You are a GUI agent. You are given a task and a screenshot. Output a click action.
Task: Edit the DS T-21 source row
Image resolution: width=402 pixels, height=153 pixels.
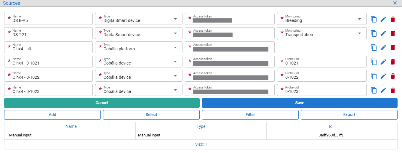click(x=383, y=33)
